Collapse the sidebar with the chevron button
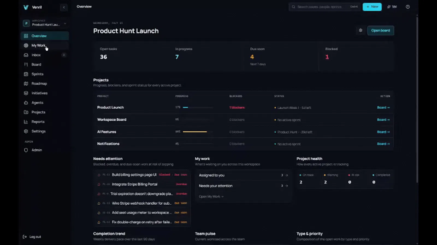The height and width of the screenshot is (245, 437). pos(64,7)
